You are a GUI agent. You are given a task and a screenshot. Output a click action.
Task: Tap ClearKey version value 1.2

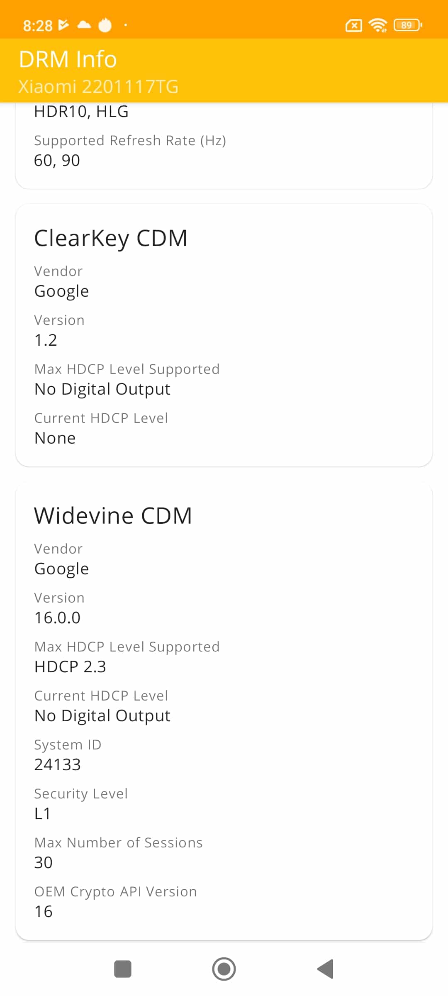click(x=46, y=340)
